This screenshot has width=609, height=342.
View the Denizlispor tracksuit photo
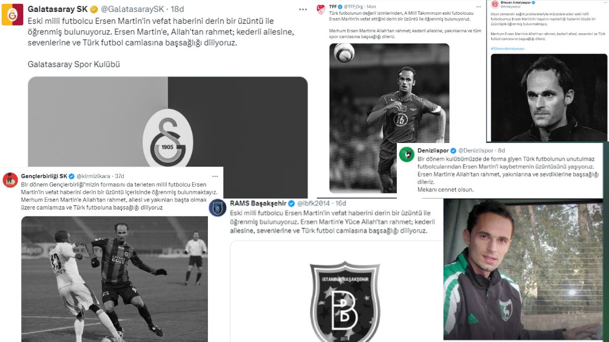pyautogui.click(x=523, y=269)
